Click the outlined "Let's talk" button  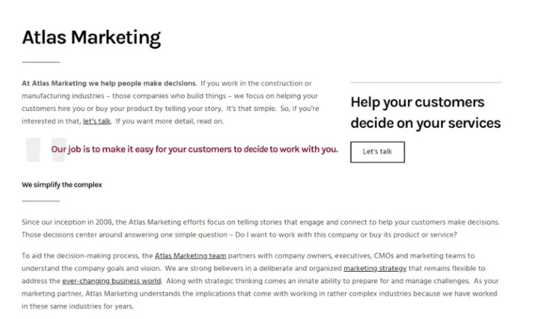[x=377, y=152]
